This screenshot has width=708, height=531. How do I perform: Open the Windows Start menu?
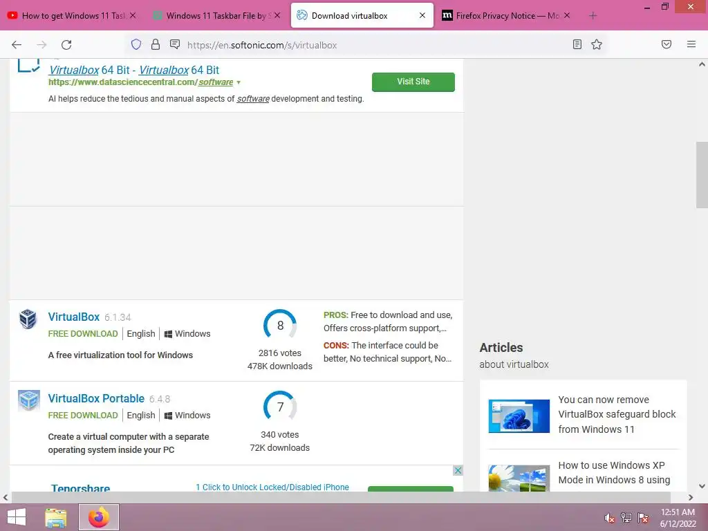tap(17, 517)
